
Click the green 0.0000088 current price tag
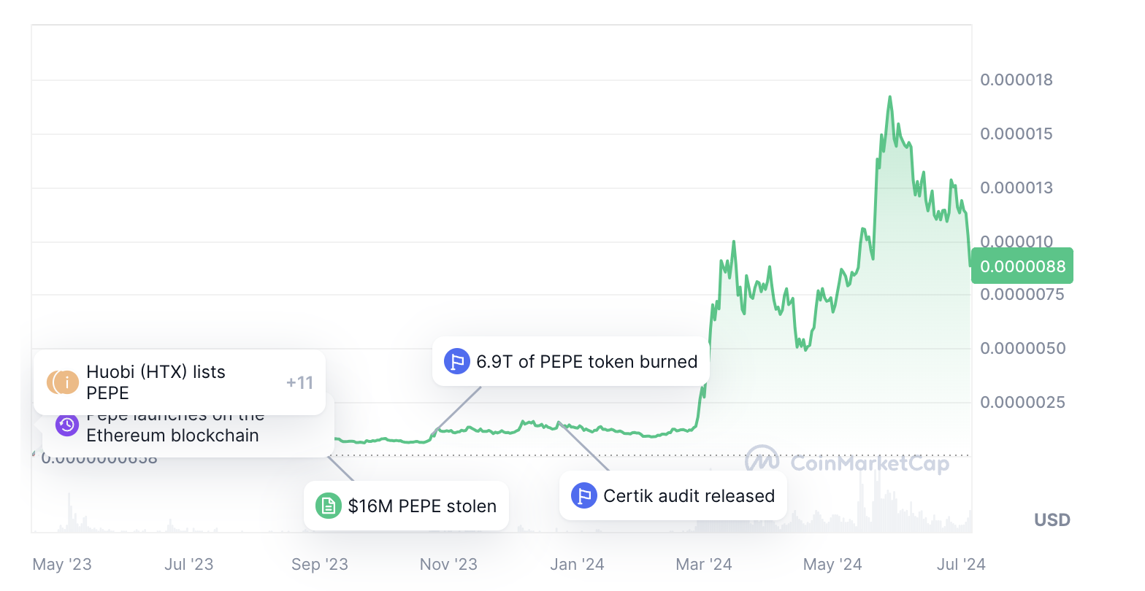click(1022, 266)
